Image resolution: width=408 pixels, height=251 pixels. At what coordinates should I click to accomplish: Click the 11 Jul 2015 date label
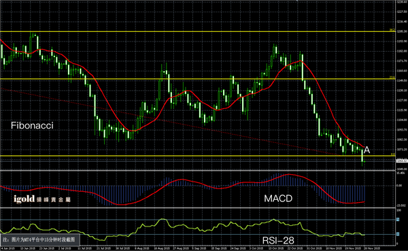pos(85,248)
